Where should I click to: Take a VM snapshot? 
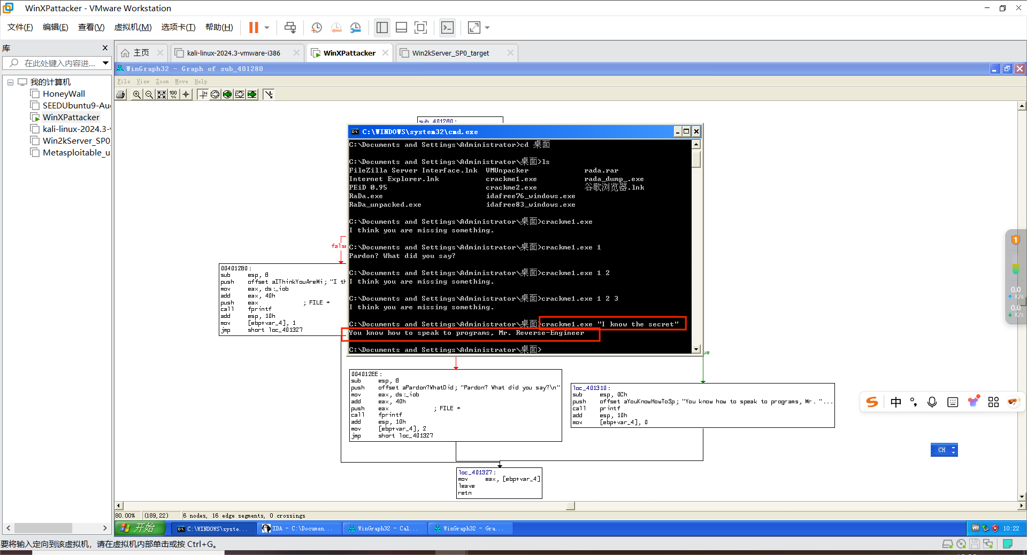point(317,27)
